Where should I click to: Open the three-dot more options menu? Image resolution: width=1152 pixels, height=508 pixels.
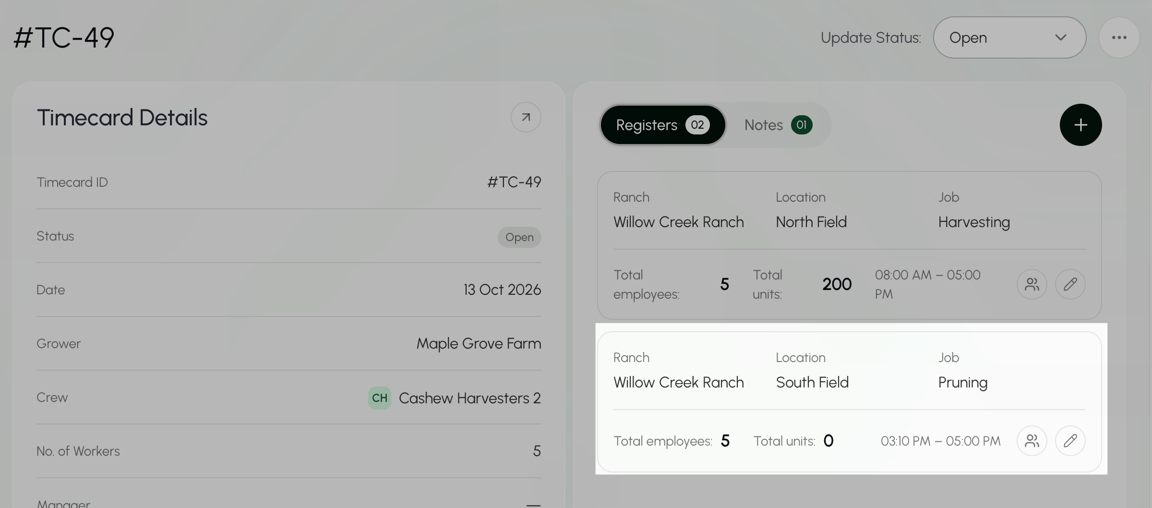click(x=1119, y=37)
